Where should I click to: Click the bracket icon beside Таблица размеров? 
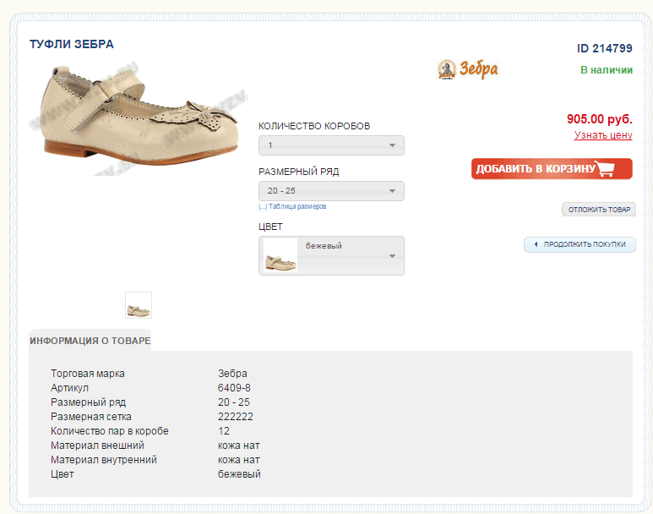pos(263,206)
